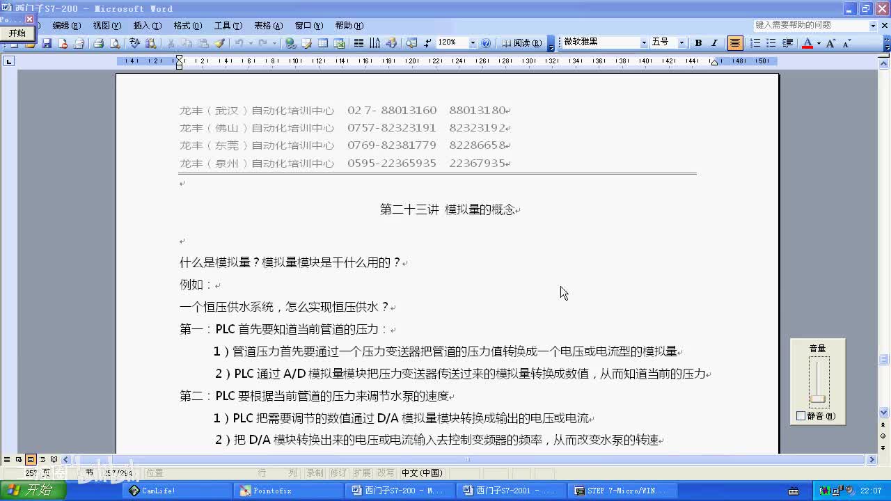Switch to 西门子S7-2001 taskbar window
Screen dimensions: 891x501
[512, 491]
